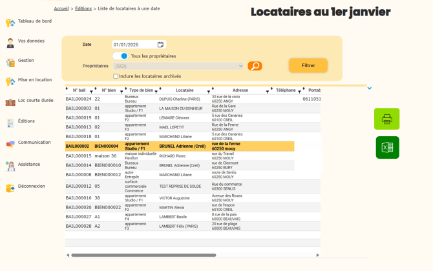Viewport: 433px width, 271px height.
Task: Click the table's horizontal scrollbar
Action: (142, 255)
